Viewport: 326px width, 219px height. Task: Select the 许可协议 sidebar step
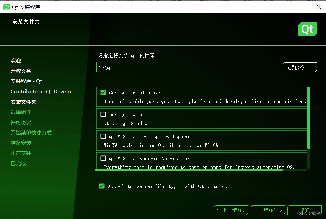click(x=21, y=123)
